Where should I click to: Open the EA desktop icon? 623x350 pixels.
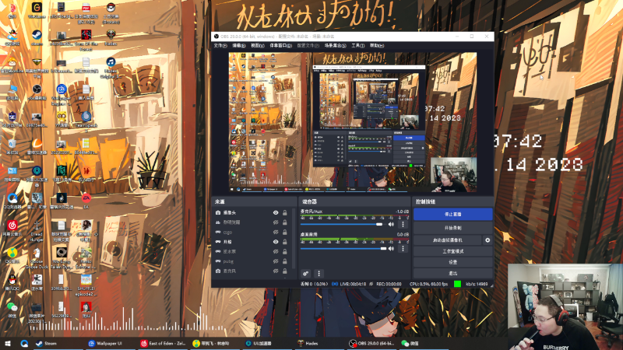[x=86, y=201]
